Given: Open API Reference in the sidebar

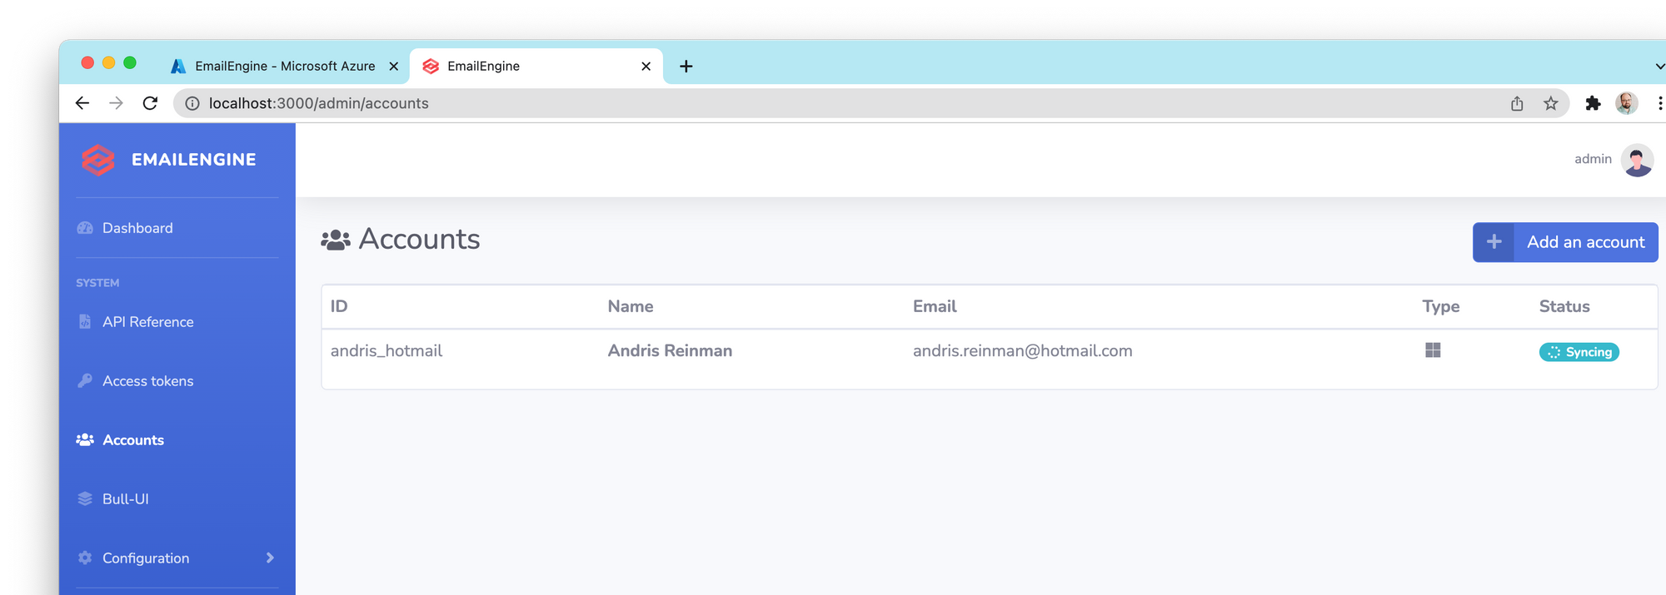Looking at the screenshot, I should (147, 322).
